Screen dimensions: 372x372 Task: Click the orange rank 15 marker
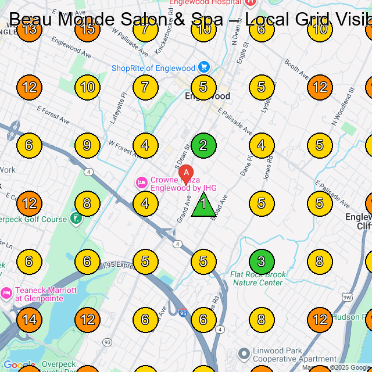point(87,29)
